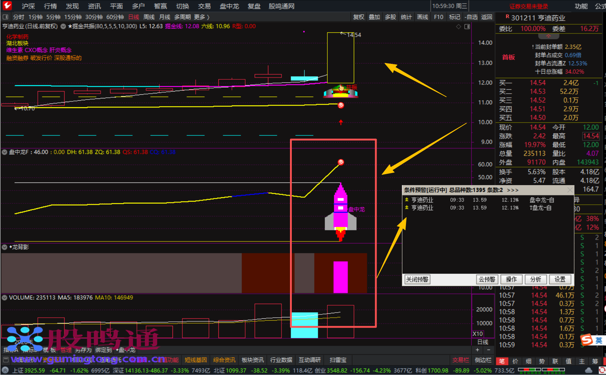Click the red 多 marker on the 盘中龙F line

point(341,162)
